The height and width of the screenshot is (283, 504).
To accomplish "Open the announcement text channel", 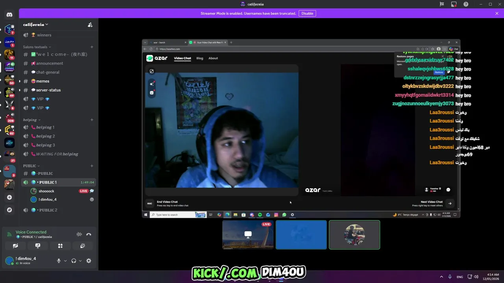I will click(x=58, y=63).
